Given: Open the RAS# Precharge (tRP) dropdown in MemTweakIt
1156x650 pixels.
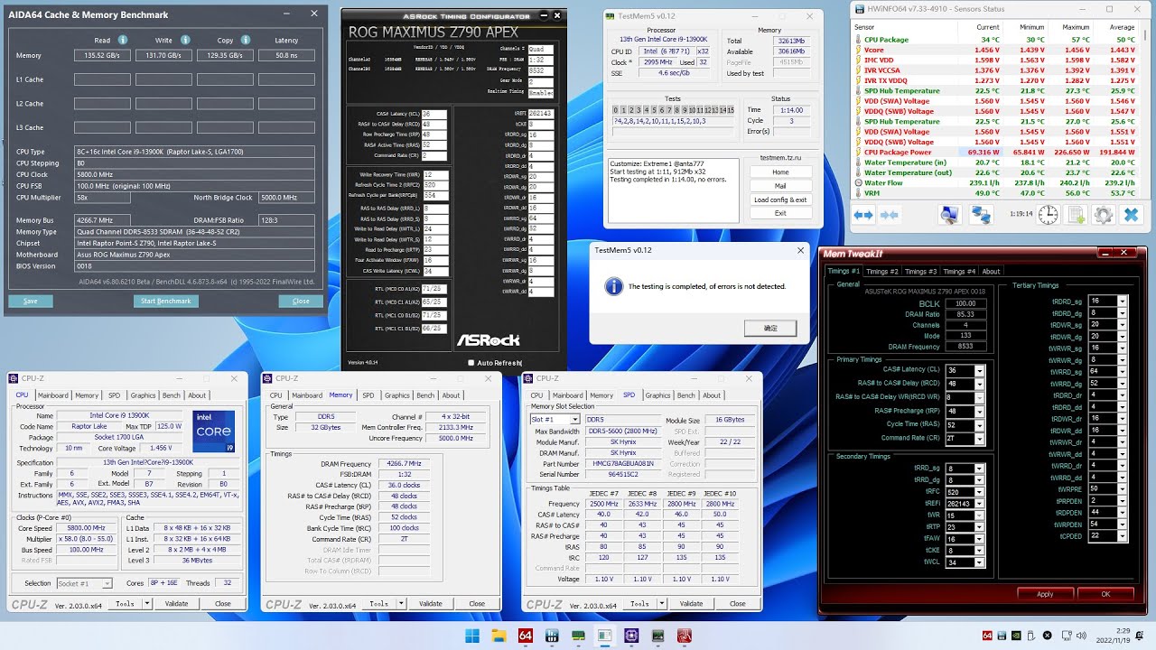Looking at the screenshot, I should pos(979,411).
